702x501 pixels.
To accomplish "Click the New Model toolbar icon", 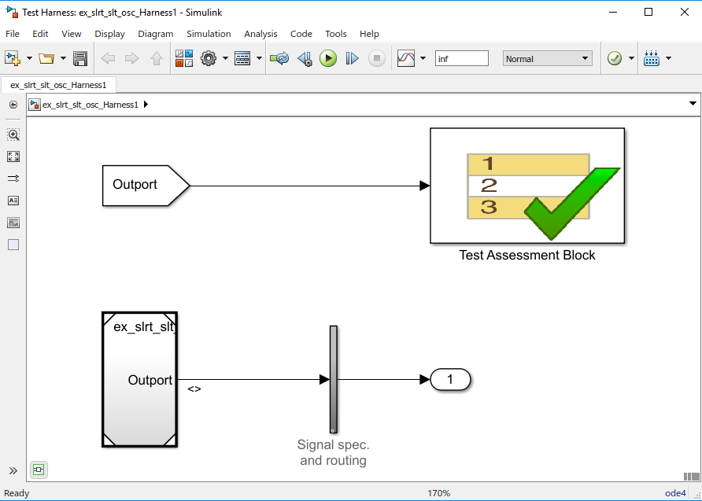I will pos(12,58).
